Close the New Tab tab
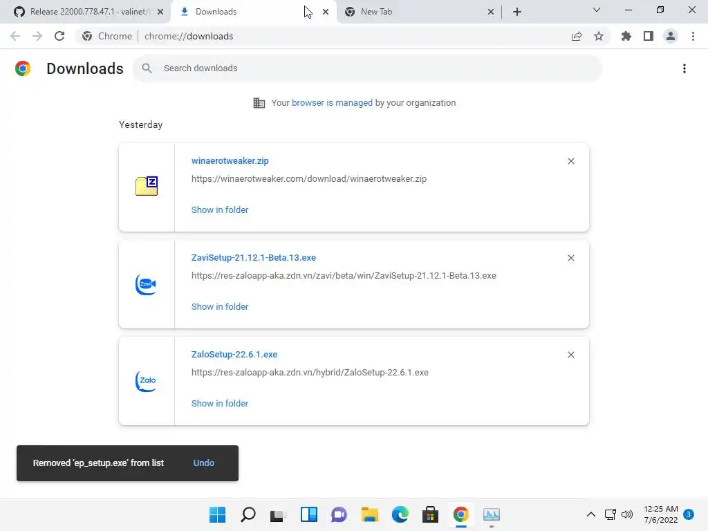Image resolution: width=708 pixels, height=531 pixels. 491,12
